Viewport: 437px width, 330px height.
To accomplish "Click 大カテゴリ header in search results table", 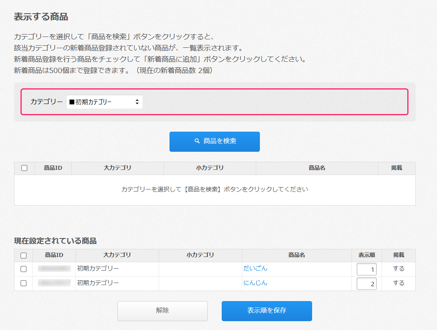I will tap(117, 168).
